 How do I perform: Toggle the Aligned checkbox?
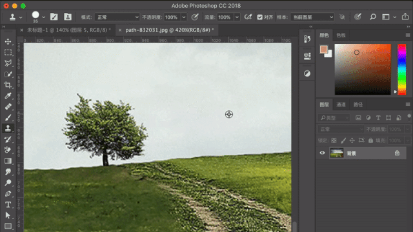point(260,17)
